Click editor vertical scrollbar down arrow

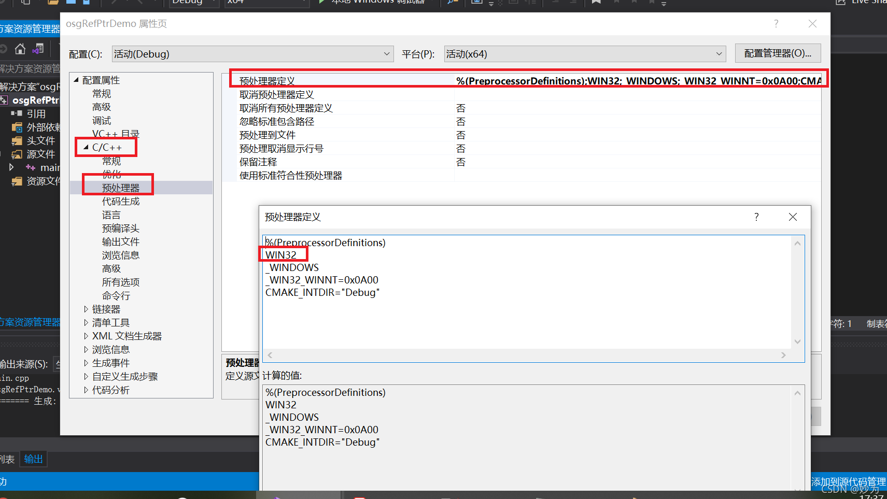[x=797, y=341]
